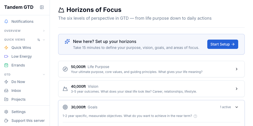Expand the 50,000ft Life Purpose row
Screen dimensions: 253x126
(236, 69)
